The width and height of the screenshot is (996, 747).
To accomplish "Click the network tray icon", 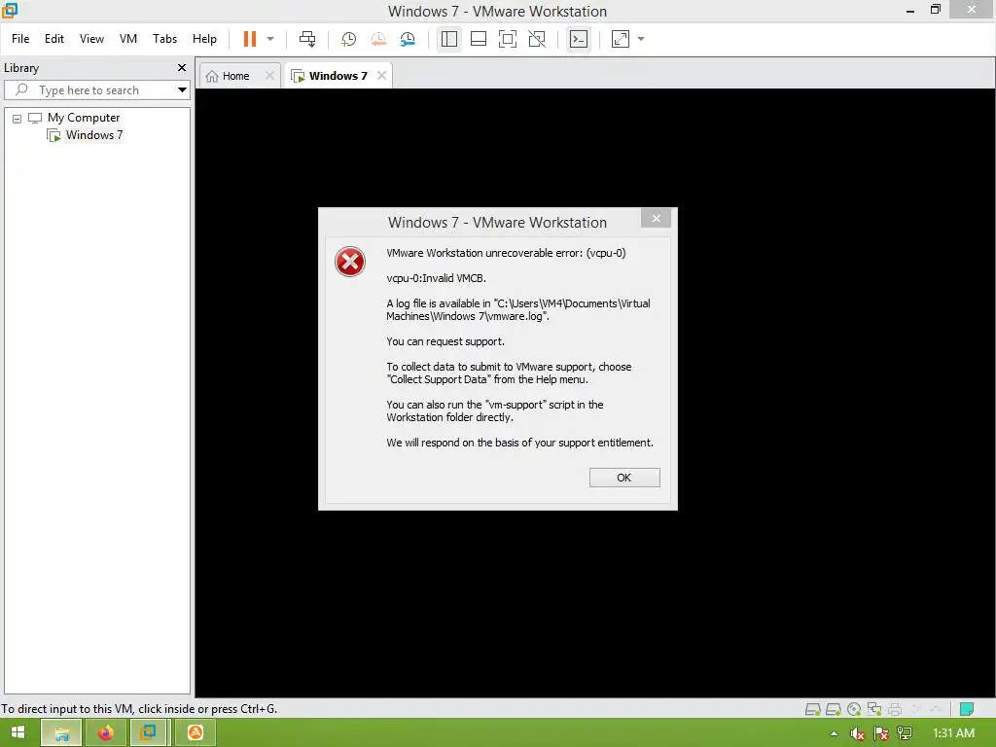I will coord(905,733).
